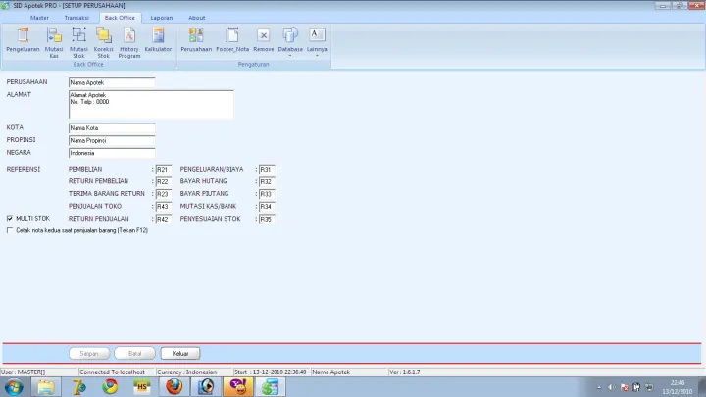706x397 pixels.
Task: Click 'User : MASTER[]' status text
Action: (23, 372)
